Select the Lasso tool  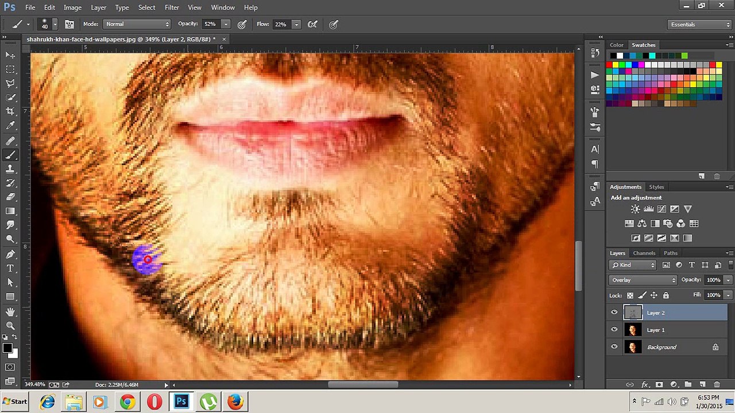point(10,84)
